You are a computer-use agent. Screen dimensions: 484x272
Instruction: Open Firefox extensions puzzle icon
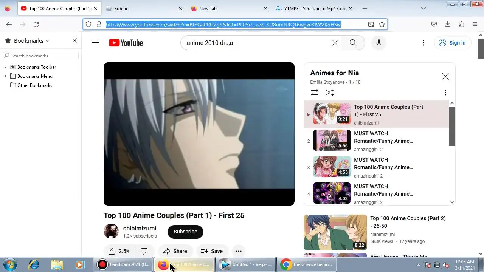[461, 24]
